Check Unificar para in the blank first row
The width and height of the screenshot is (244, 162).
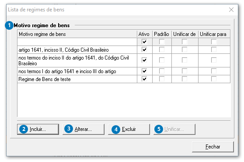point(214,42)
